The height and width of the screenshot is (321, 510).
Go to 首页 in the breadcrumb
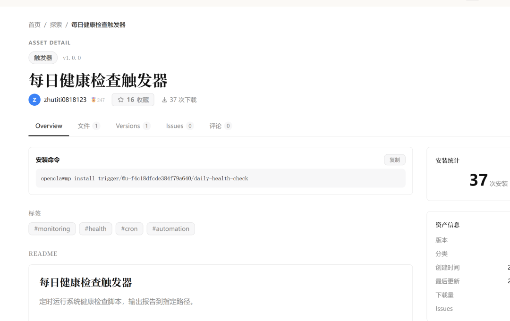34,25
